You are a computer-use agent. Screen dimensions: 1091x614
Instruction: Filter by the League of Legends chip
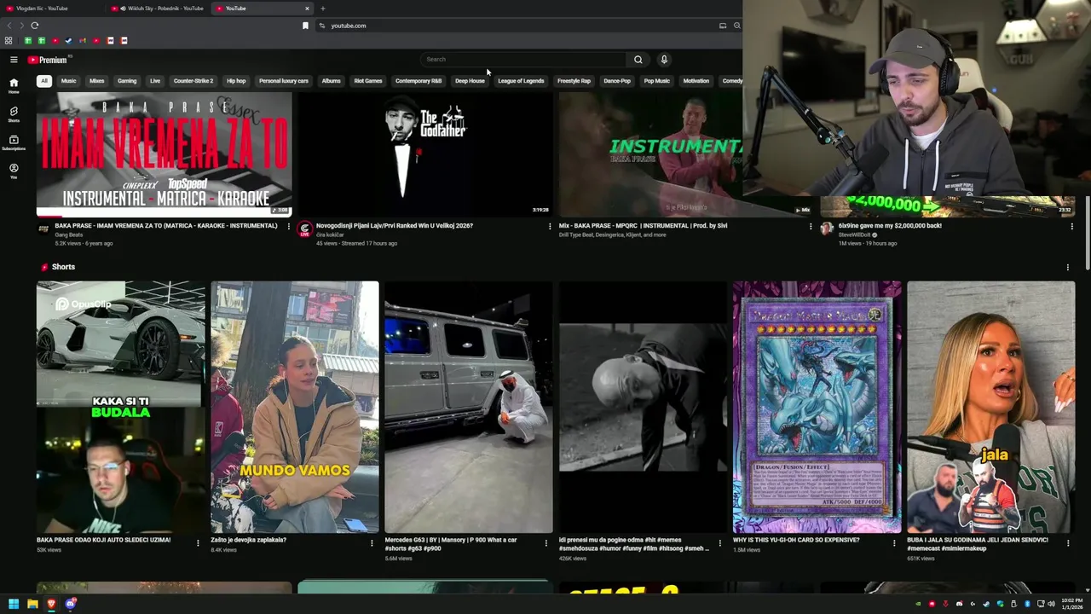521,81
